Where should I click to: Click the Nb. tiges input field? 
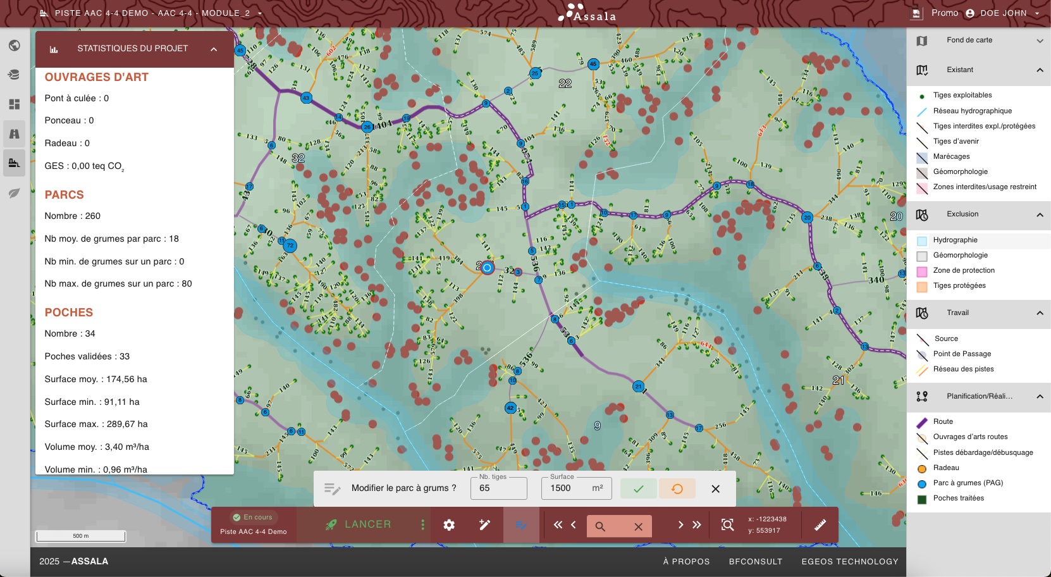498,488
